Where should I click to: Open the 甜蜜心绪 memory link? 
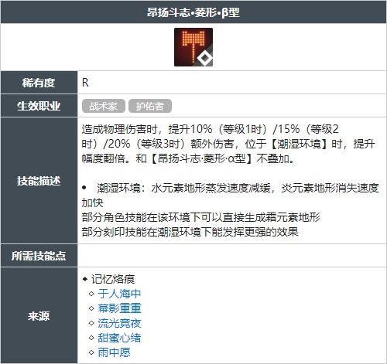pos(119,338)
